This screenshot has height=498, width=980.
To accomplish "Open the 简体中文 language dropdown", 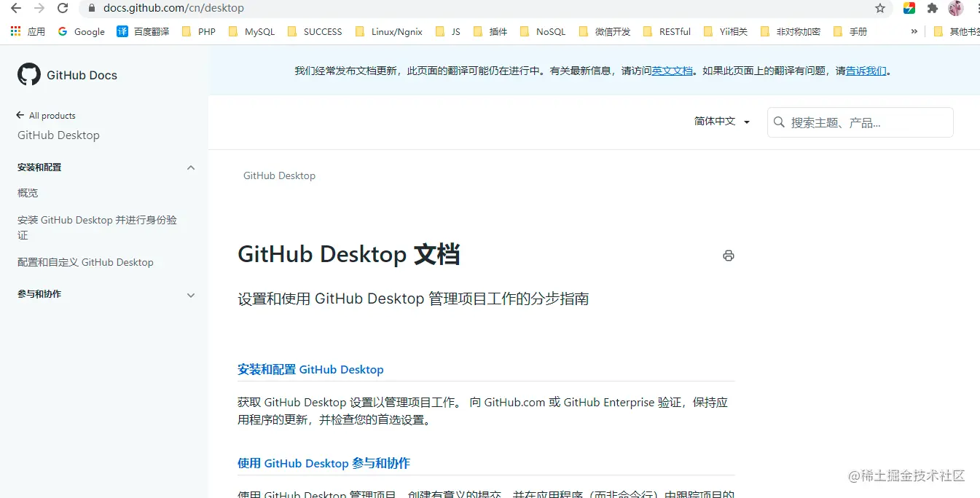I will pyautogui.click(x=722, y=122).
